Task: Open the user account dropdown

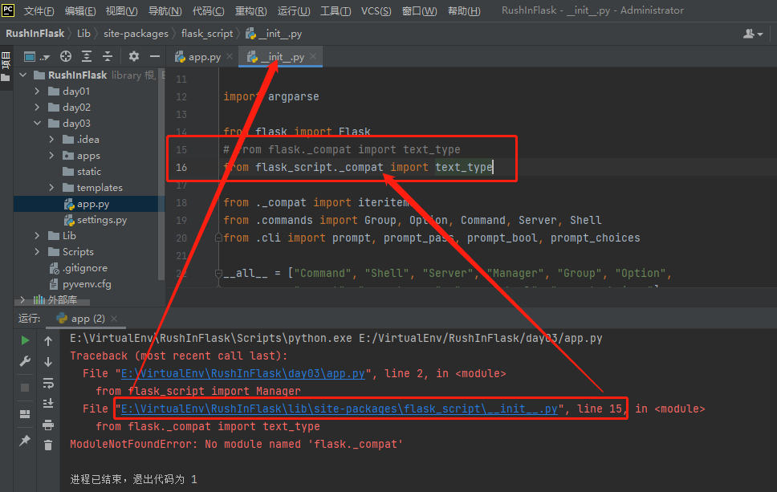Action: (753, 34)
